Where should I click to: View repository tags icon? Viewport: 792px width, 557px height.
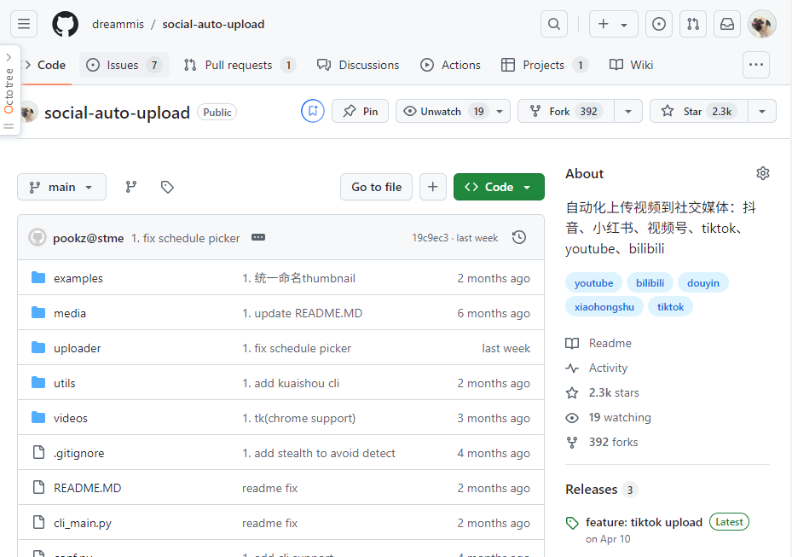167,187
